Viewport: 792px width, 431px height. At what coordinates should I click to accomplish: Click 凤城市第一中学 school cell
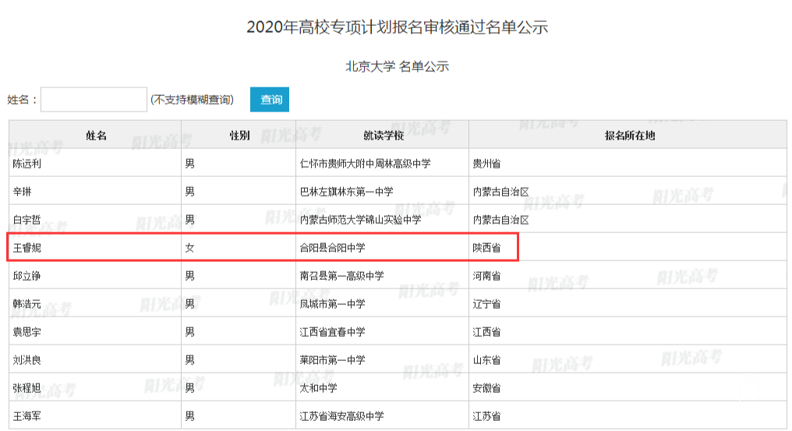point(332,304)
